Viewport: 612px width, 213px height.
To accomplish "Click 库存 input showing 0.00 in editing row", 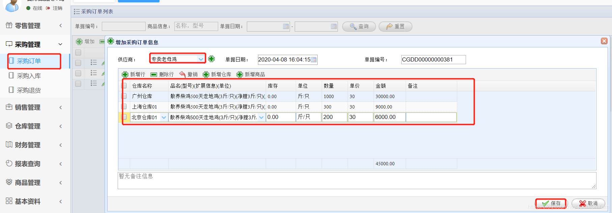I will [x=281, y=117].
